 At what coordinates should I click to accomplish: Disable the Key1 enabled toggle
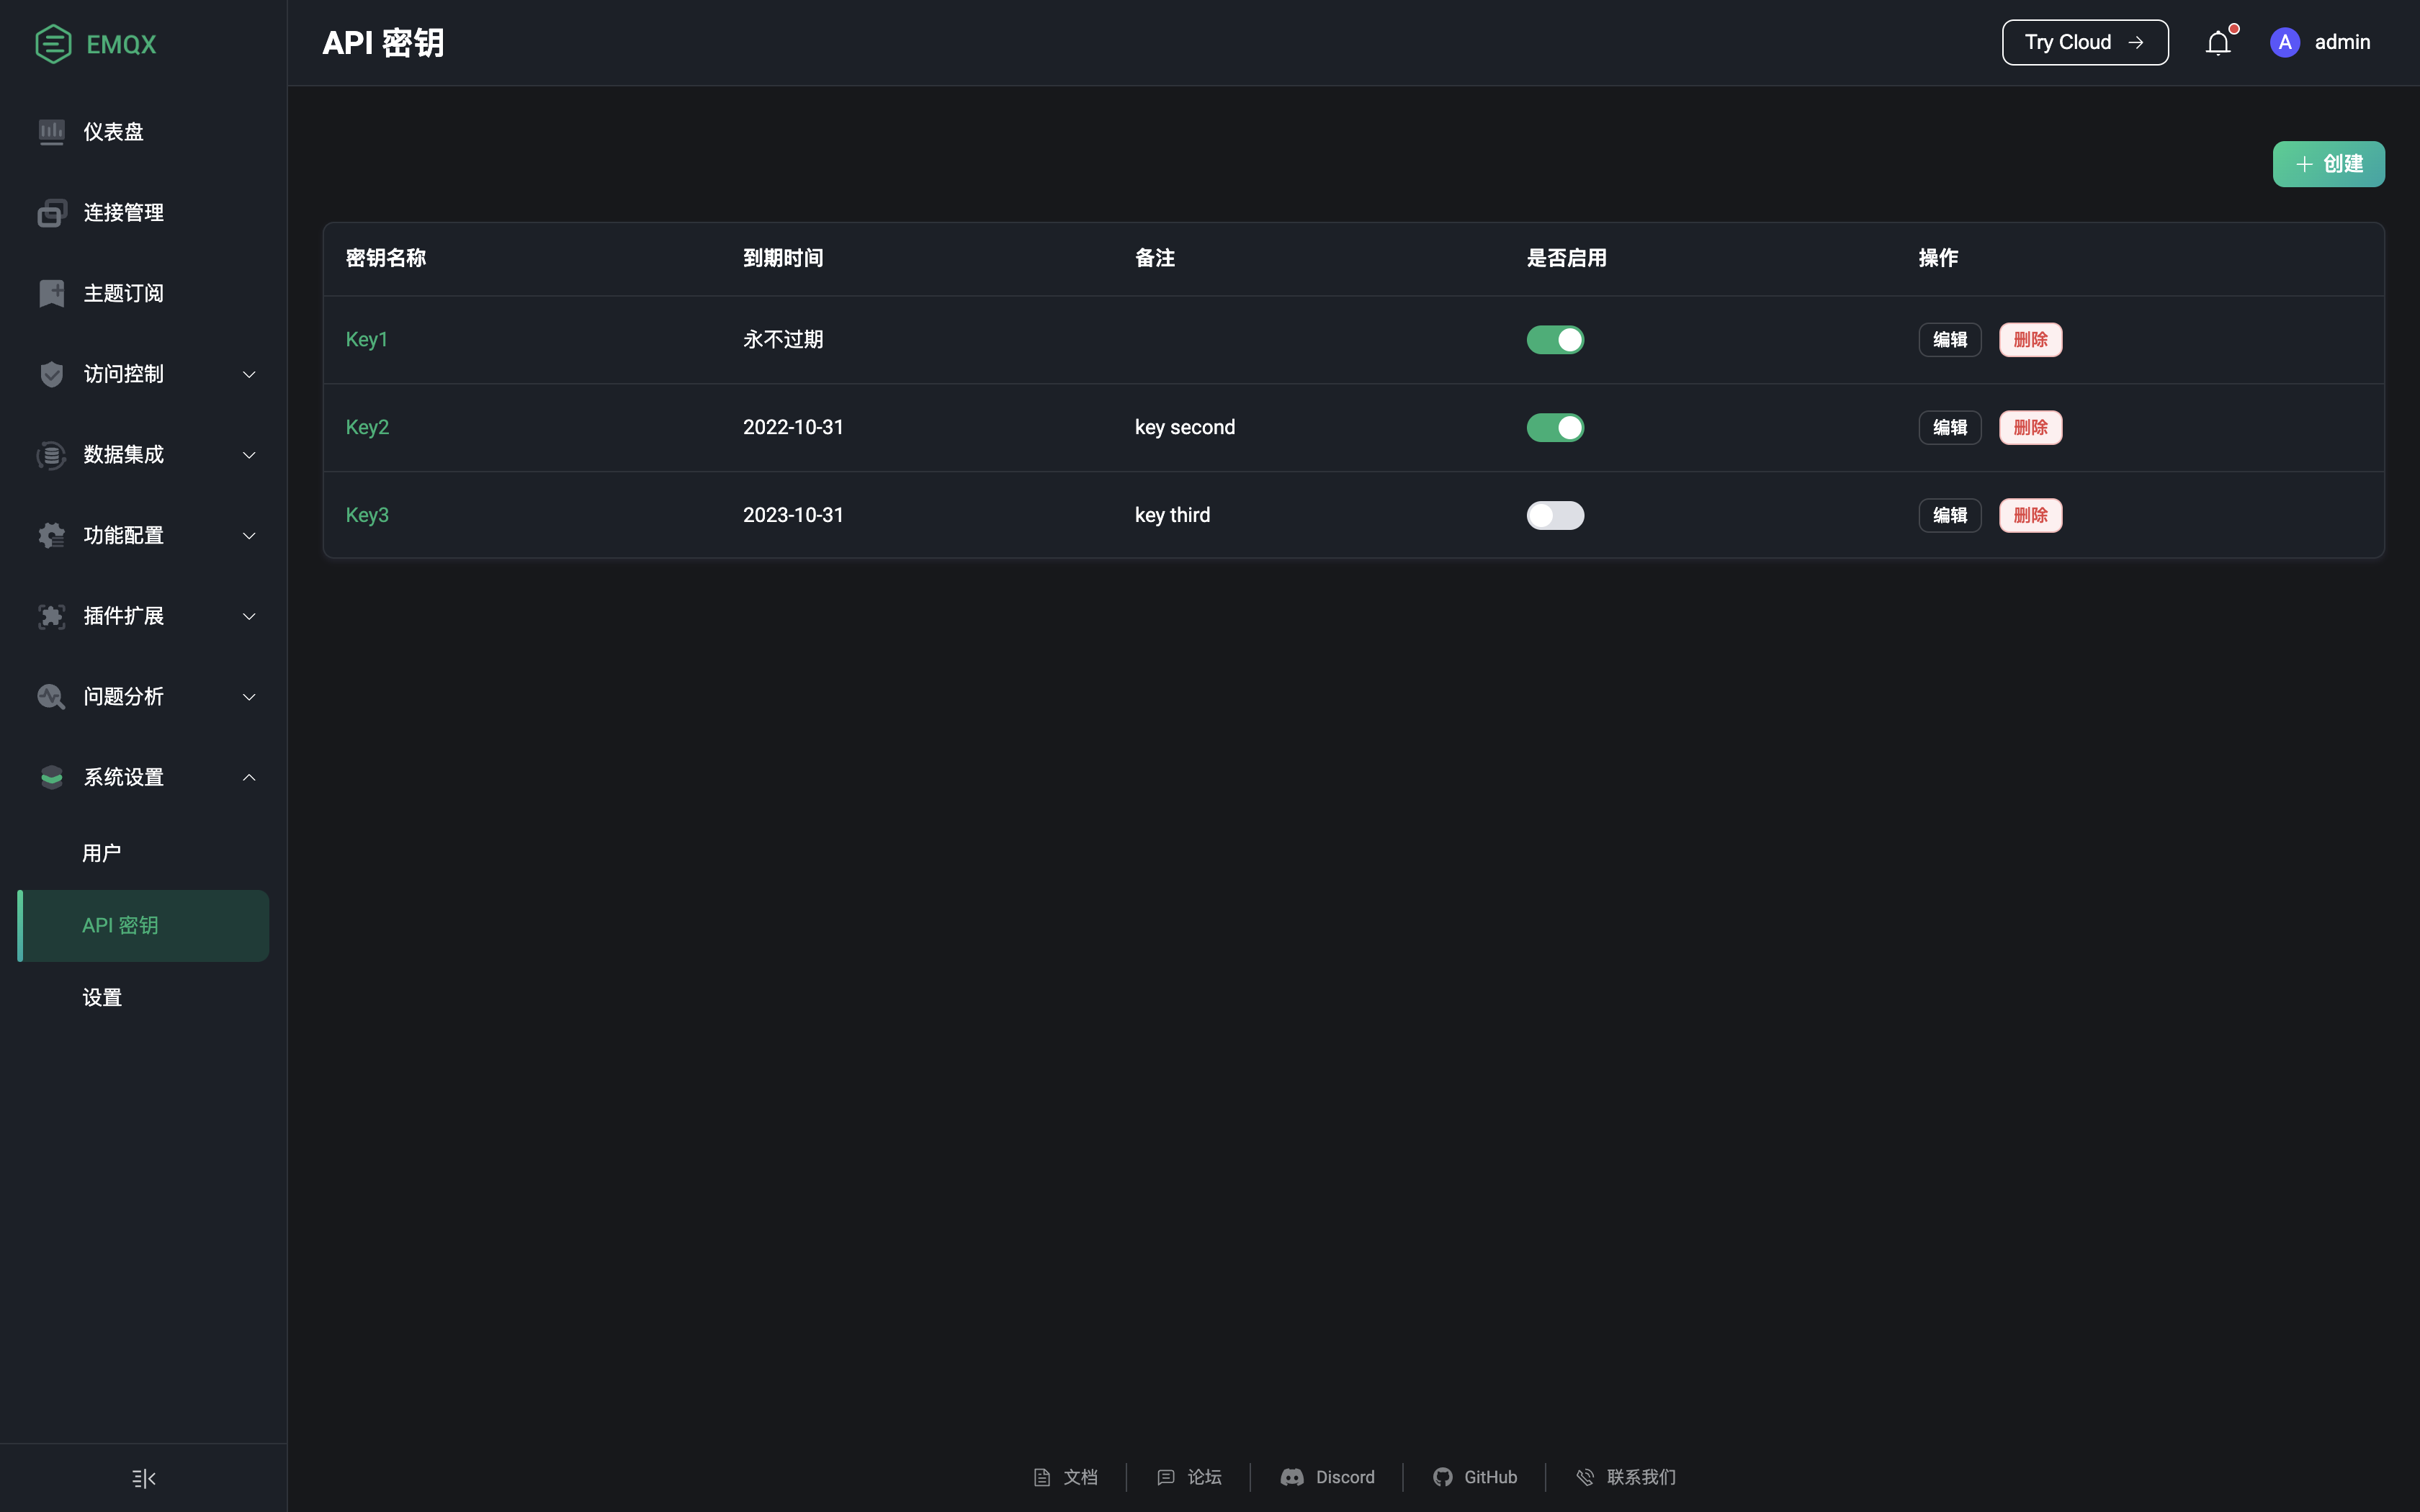[x=1555, y=340]
